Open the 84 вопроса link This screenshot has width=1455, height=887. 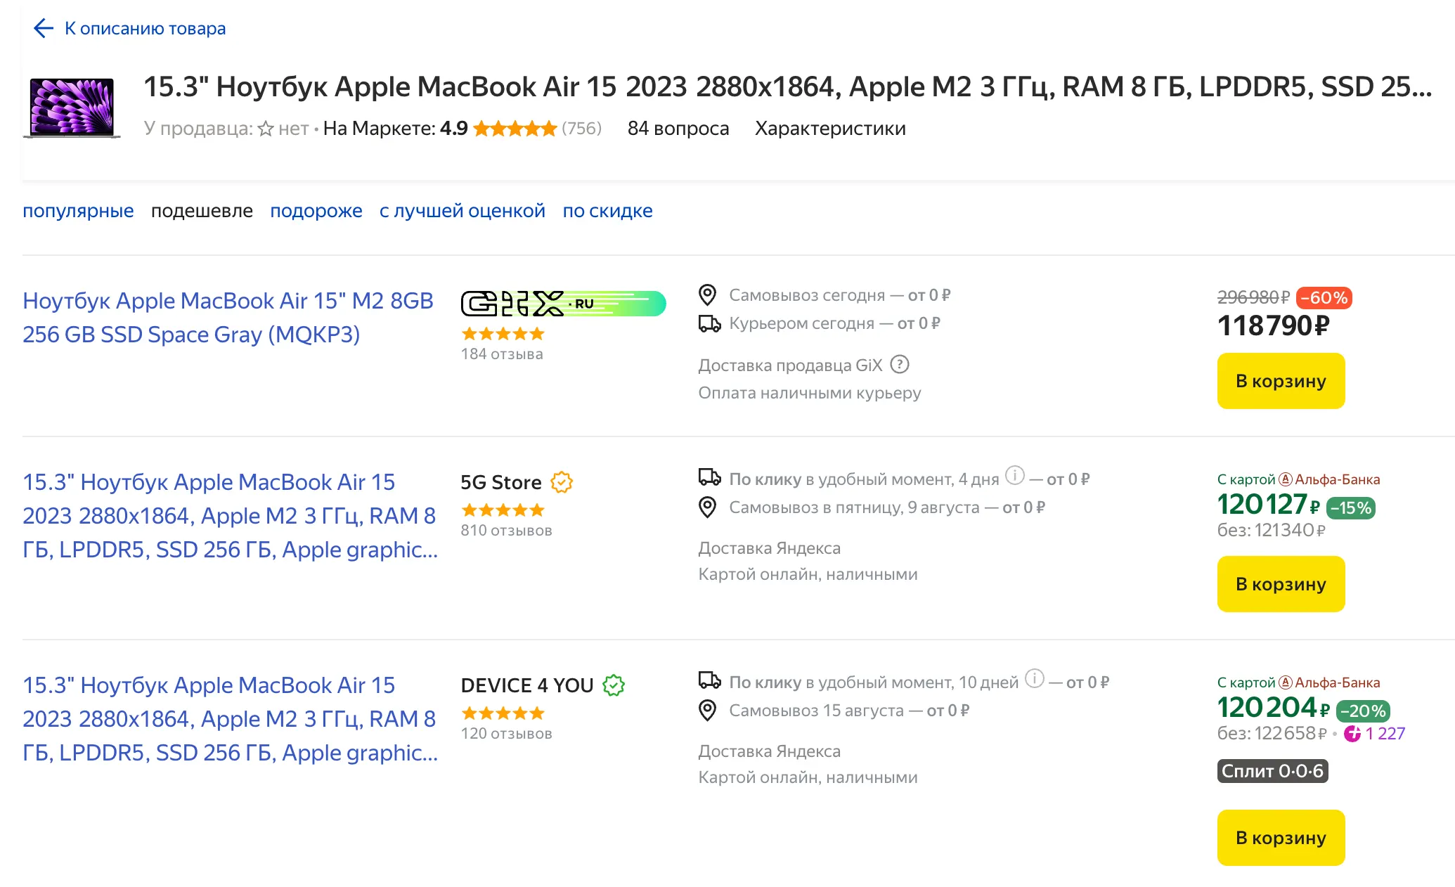[678, 129]
